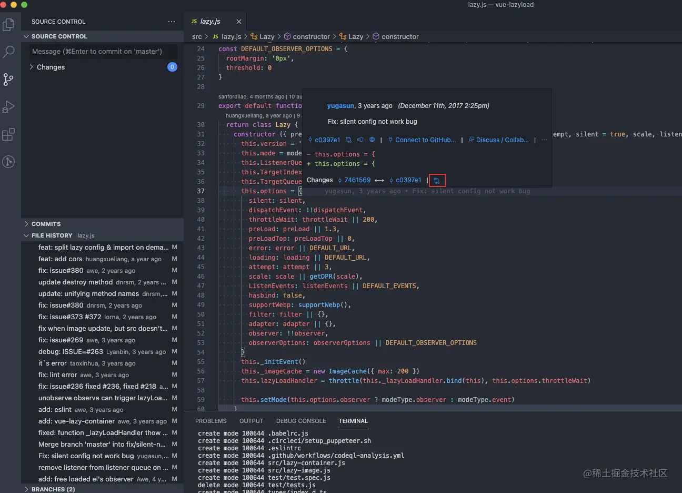Click the sanfordliao code lens above line 29

coord(260,96)
